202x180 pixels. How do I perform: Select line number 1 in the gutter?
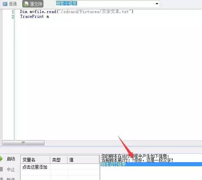coord(13,12)
